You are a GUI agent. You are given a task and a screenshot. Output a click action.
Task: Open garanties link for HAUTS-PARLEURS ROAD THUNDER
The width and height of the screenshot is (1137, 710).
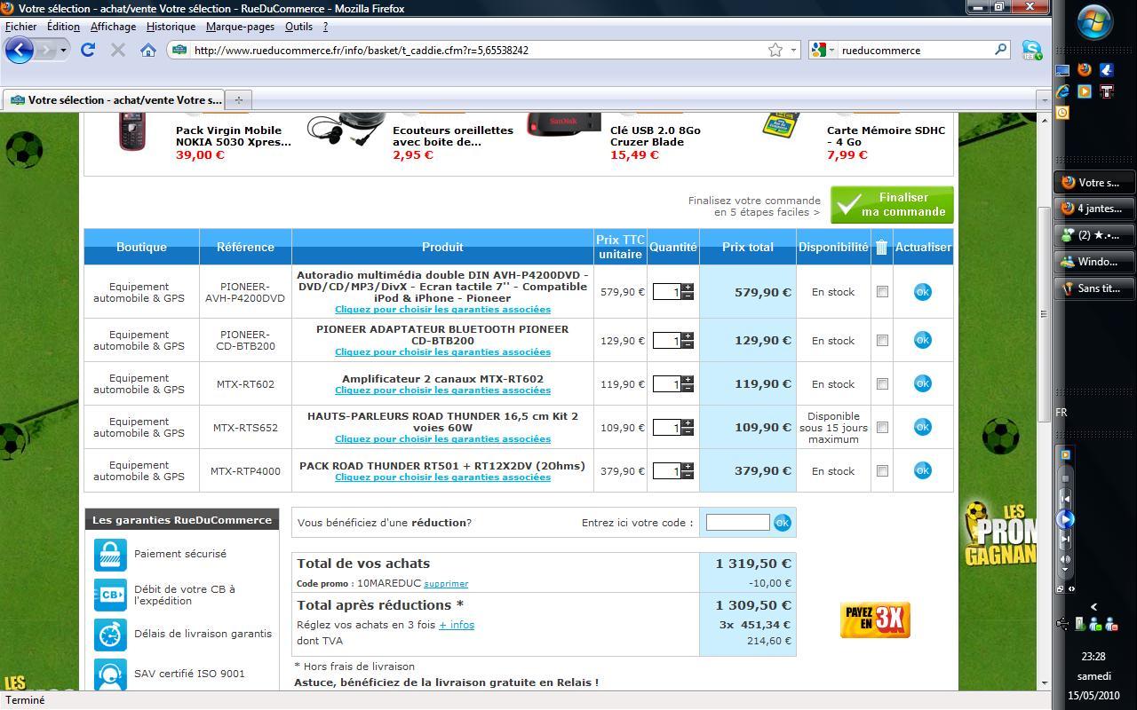point(442,438)
